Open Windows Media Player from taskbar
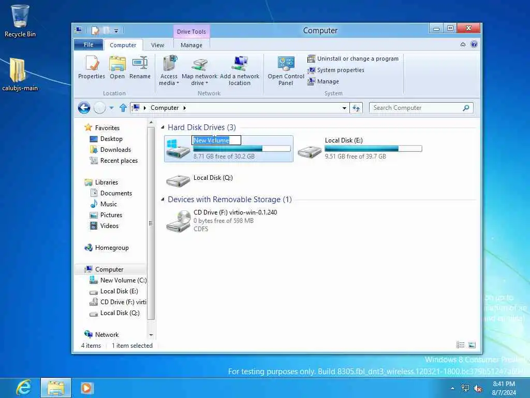 86,388
